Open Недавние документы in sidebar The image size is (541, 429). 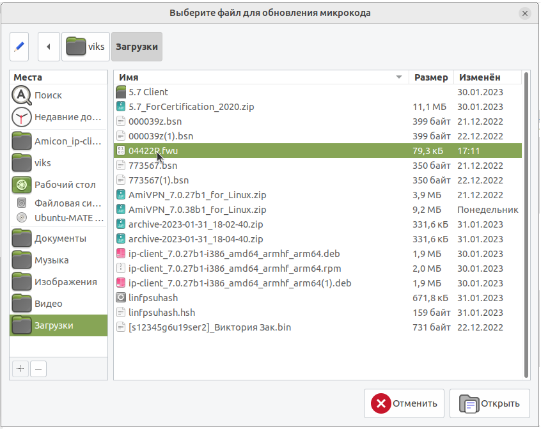[x=58, y=117]
